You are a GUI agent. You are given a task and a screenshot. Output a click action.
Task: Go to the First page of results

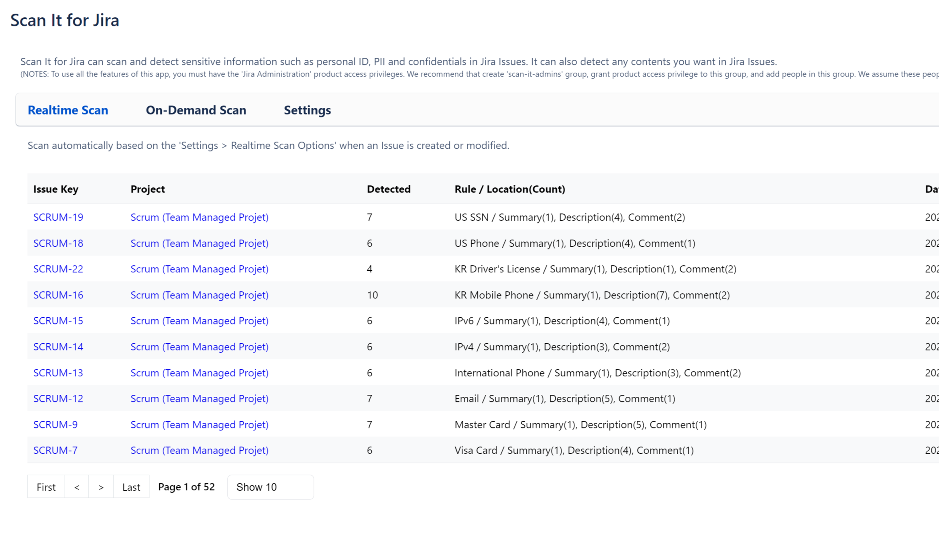click(46, 487)
